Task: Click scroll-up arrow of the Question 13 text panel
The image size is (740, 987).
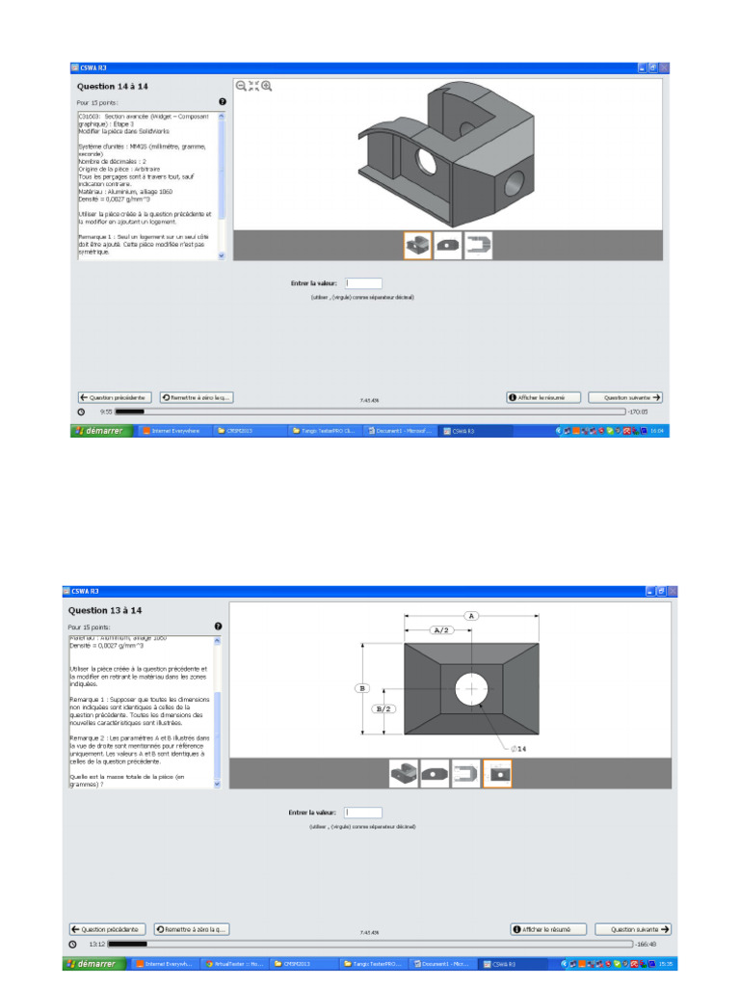Action: pos(217,641)
